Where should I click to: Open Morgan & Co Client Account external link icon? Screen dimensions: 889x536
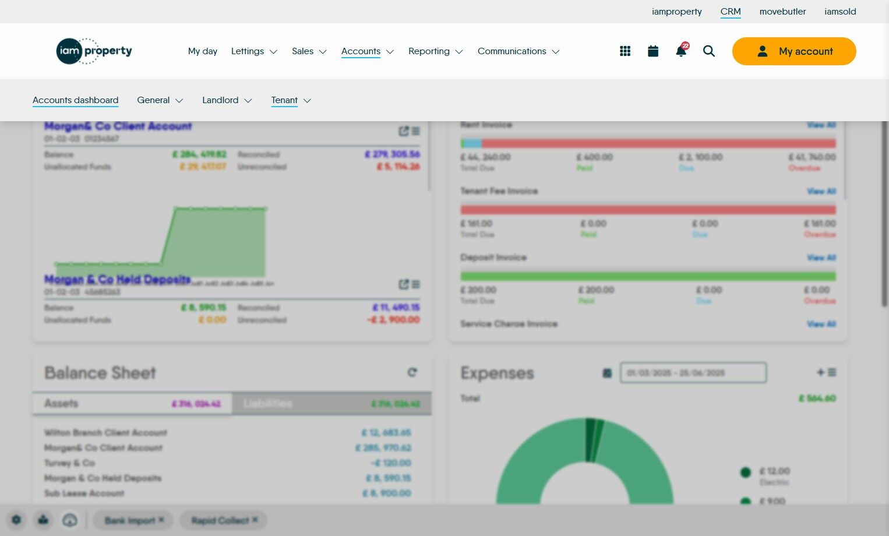pyautogui.click(x=404, y=131)
